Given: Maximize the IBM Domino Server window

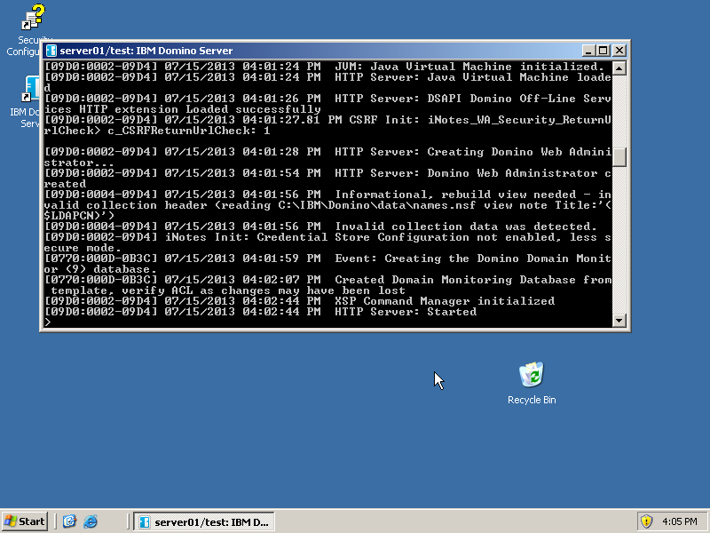Looking at the screenshot, I should (x=603, y=51).
